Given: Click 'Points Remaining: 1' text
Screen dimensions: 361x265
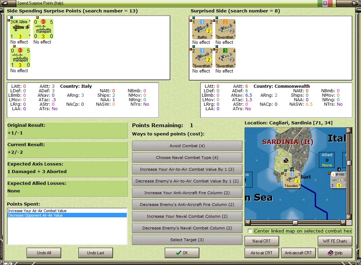Looking at the screenshot, I should point(163,125).
